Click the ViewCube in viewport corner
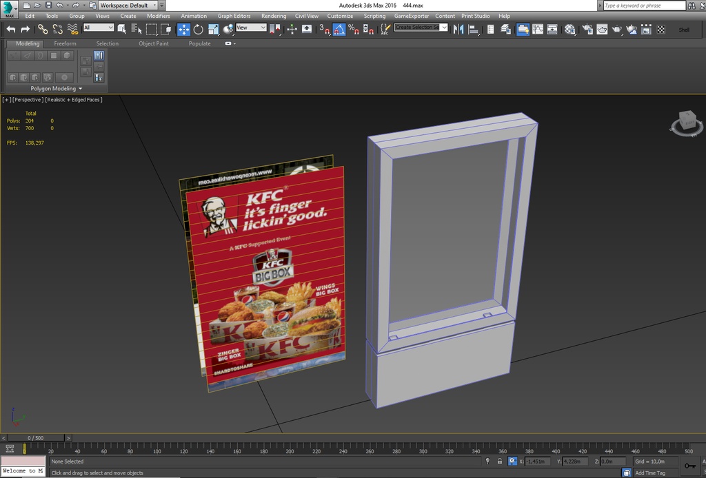The height and width of the screenshot is (478, 706). [687, 122]
